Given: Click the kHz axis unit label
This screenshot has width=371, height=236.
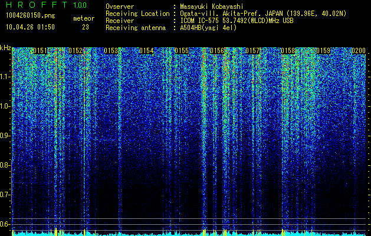Looking at the screenshot, I should pos(5,48).
